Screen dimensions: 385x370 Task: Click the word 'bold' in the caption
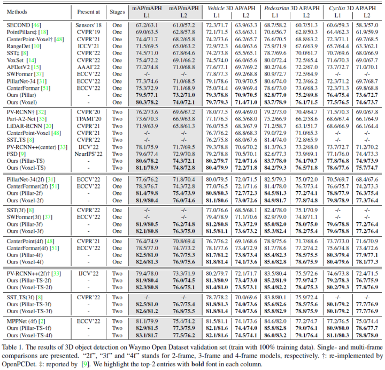pyautogui.click(x=198, y=364)
